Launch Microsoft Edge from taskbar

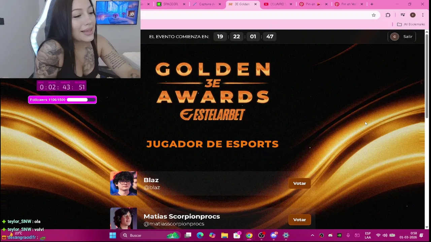point(200,235)
